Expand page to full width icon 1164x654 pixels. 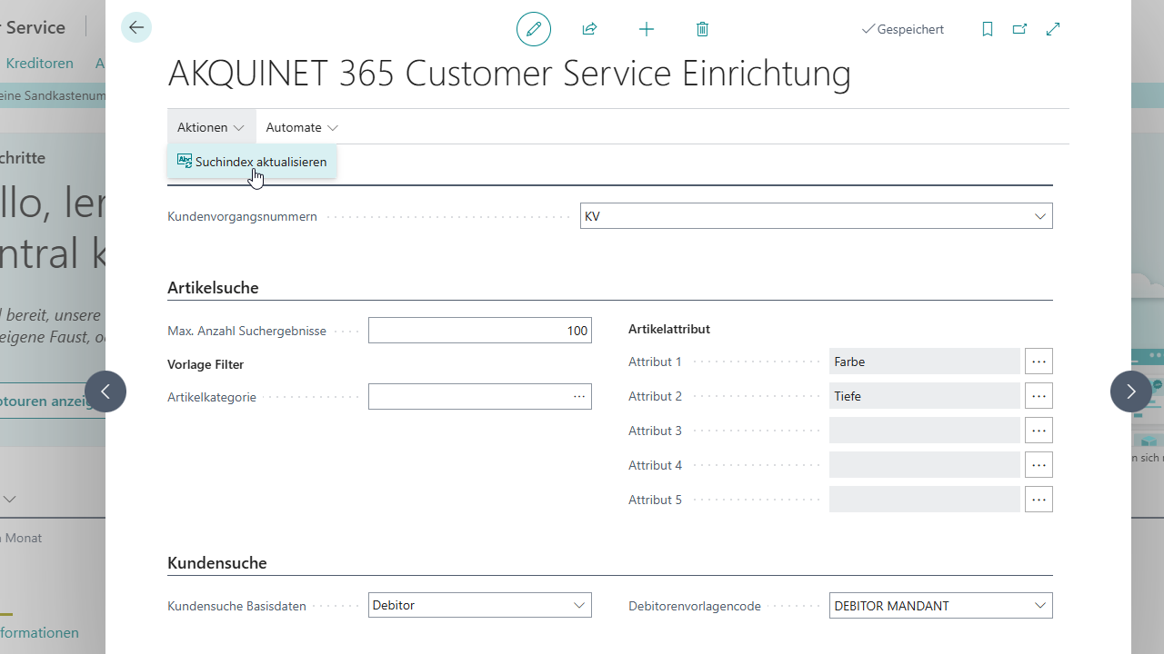tap(1053, 29)
